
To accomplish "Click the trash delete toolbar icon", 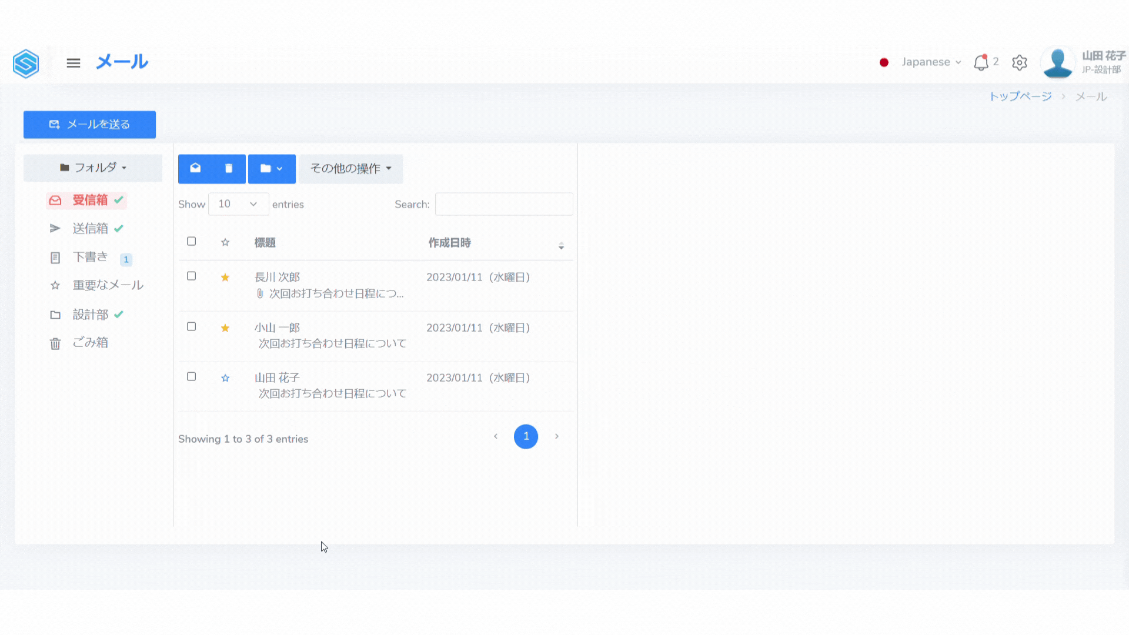I will pyautogui.click(x=229, y=169).
